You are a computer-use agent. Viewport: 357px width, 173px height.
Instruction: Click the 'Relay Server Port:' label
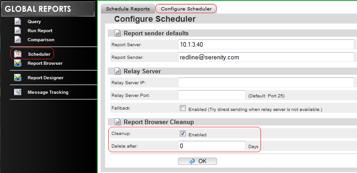[x=130, y=96]
